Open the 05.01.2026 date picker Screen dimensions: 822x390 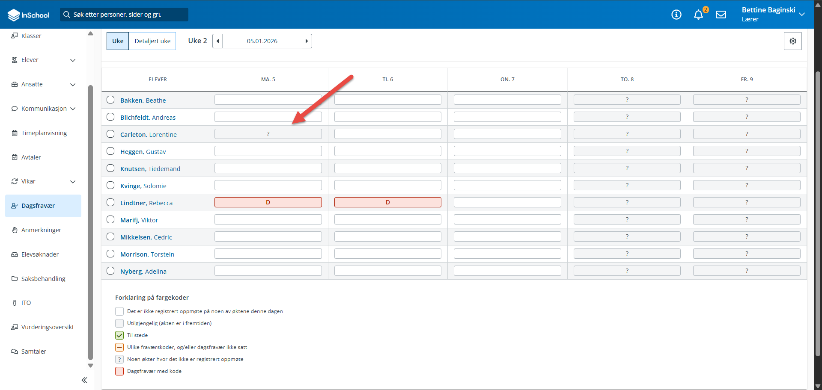click(x=262, y=41)
